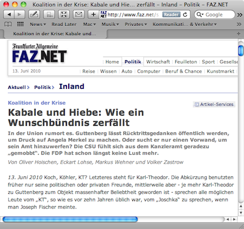The width and height of the screenshot is (244, 229).
Task: Show hidden bookmarks via the bookmarks bar overflow chevron
Action: tap(239, 24)
